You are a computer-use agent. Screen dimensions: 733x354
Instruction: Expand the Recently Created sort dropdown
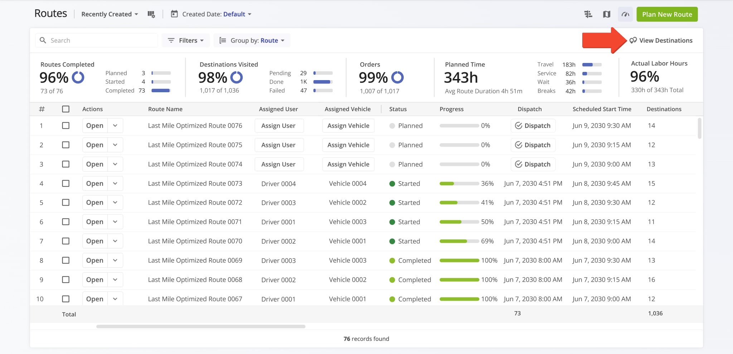tap(109, 14)
